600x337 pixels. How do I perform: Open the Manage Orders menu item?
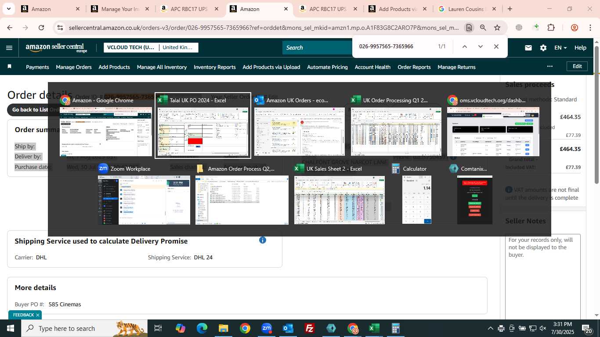(74, 67)
